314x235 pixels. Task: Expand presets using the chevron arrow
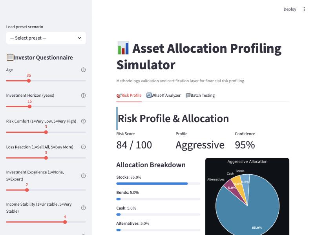click(80, 38)
